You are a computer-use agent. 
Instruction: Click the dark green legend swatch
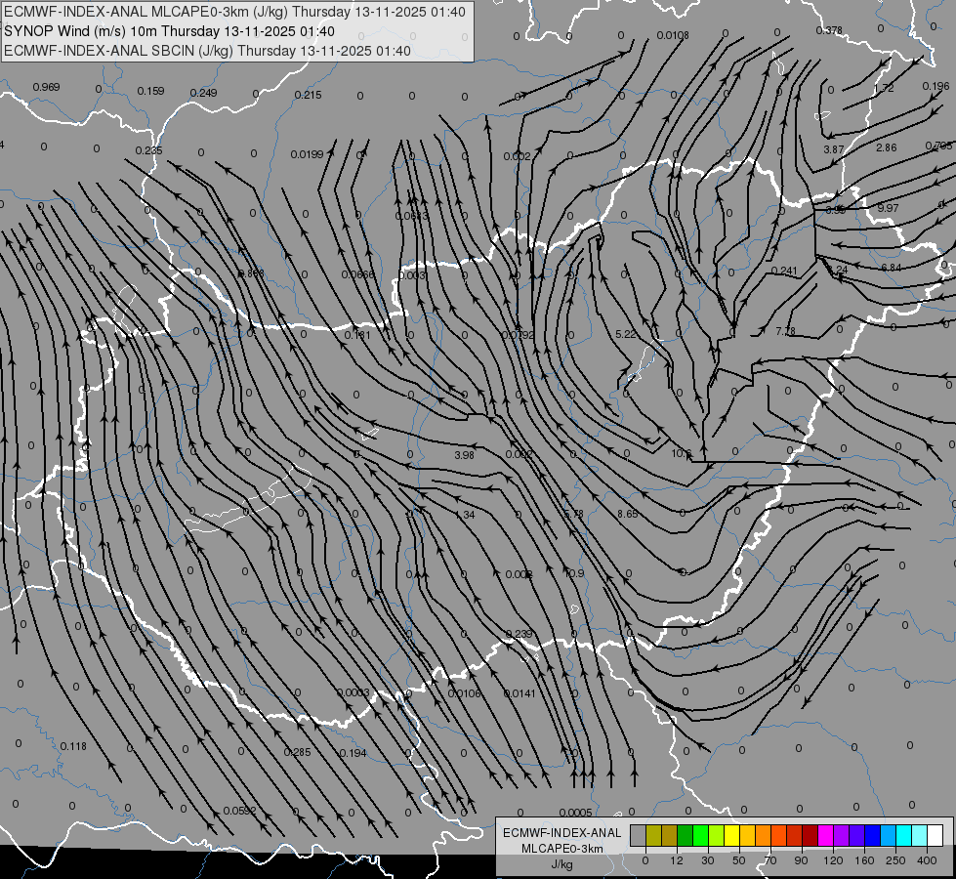[x=686, y=835]
